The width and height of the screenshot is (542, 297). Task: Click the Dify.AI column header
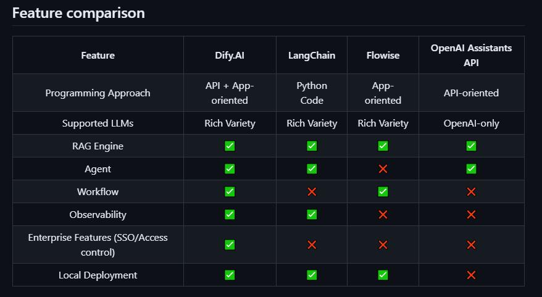coord(230,56)
